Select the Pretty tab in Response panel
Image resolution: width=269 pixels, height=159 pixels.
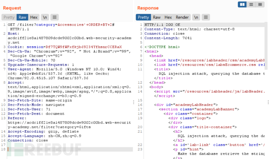point(143,17)
